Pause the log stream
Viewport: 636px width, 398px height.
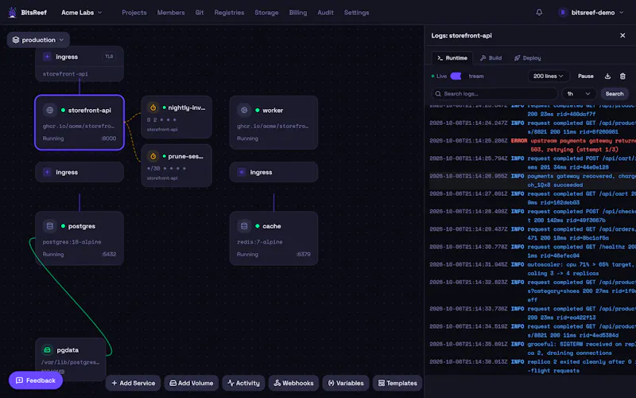click(586, 76)
